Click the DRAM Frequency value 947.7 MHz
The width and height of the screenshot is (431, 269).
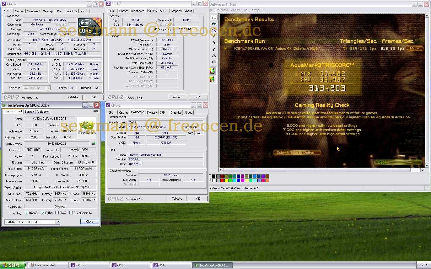[167, 40]
